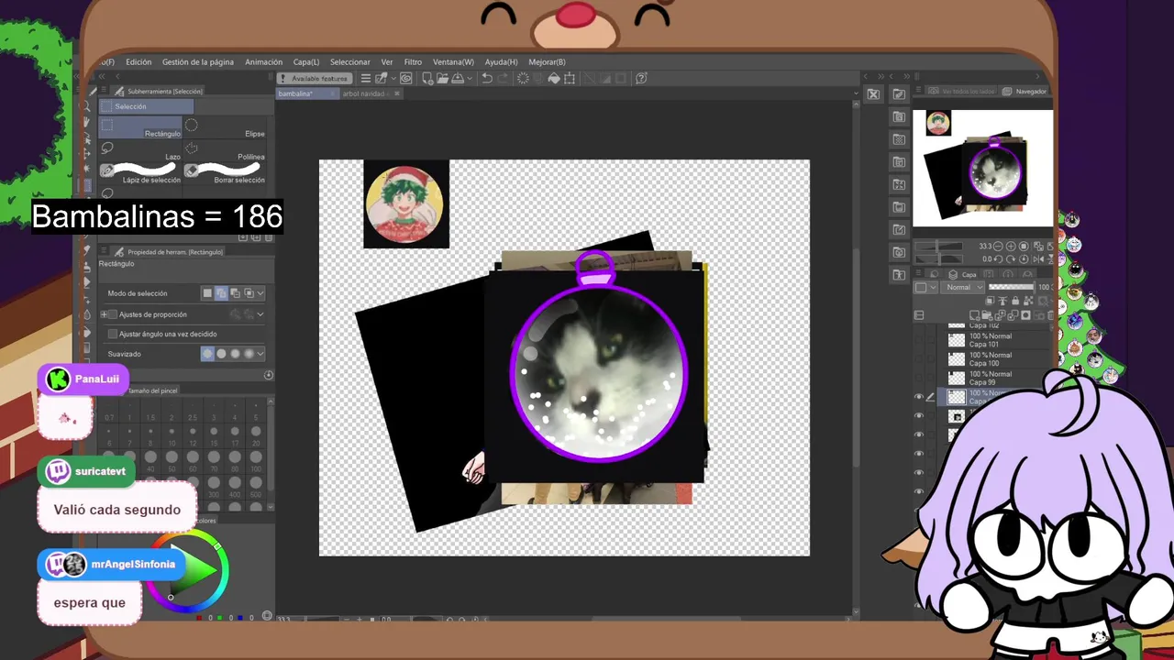Click the Available features button
Screen dimensions: 1174x660
pyautogui.click(x=315, y=78)
